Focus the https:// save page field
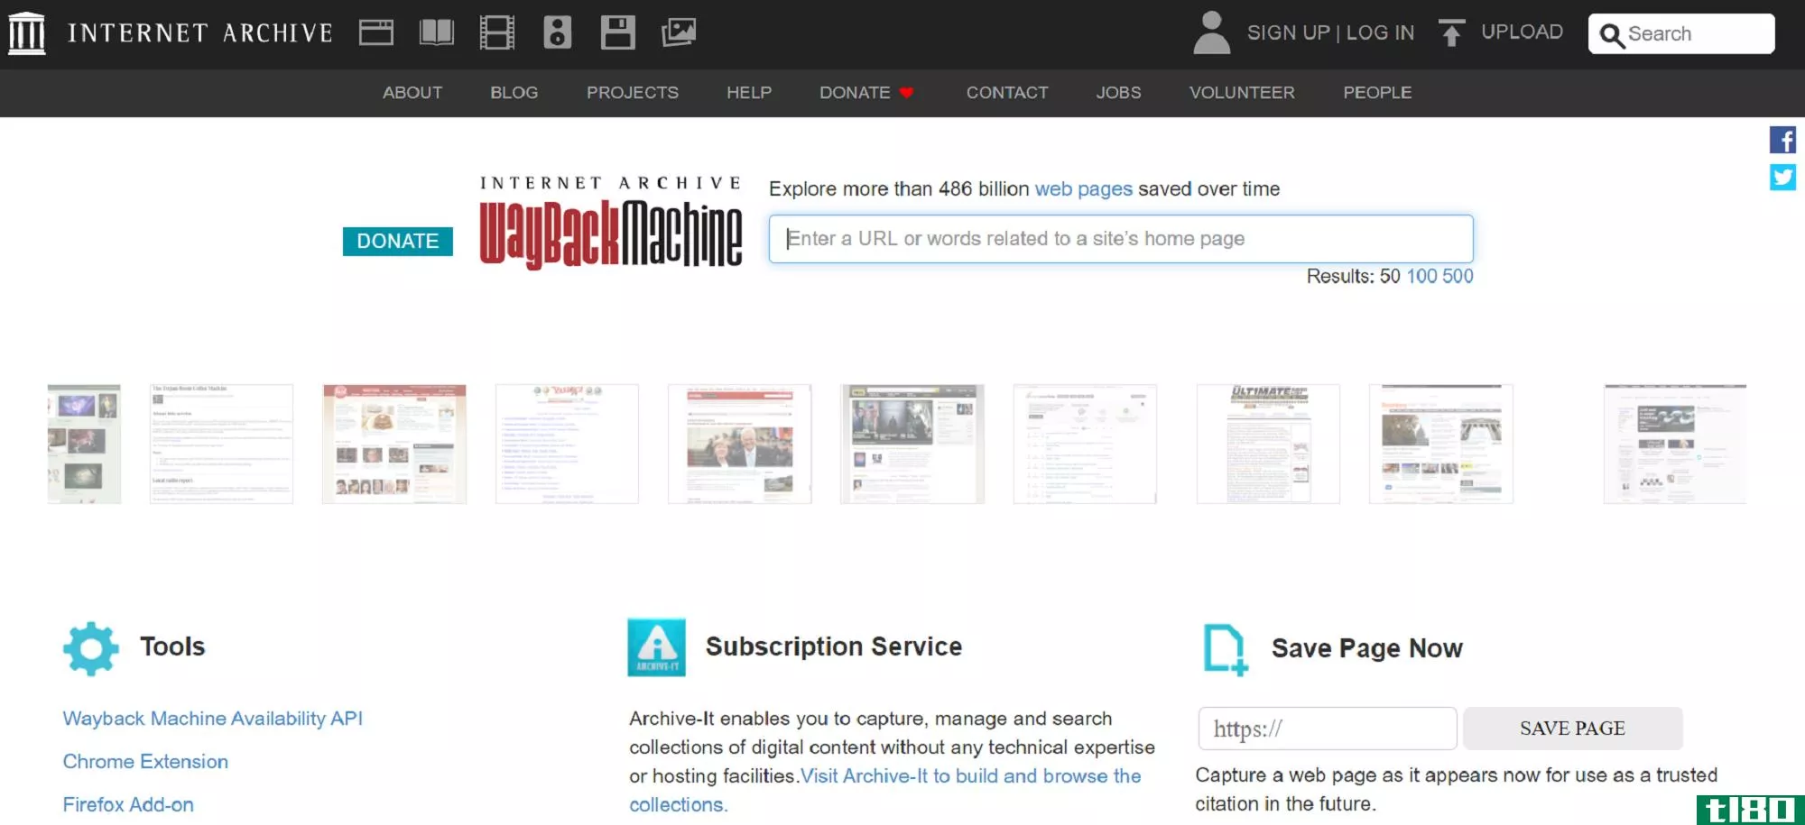Viewport: 1805px width, 825px height. coord(1328,729)
